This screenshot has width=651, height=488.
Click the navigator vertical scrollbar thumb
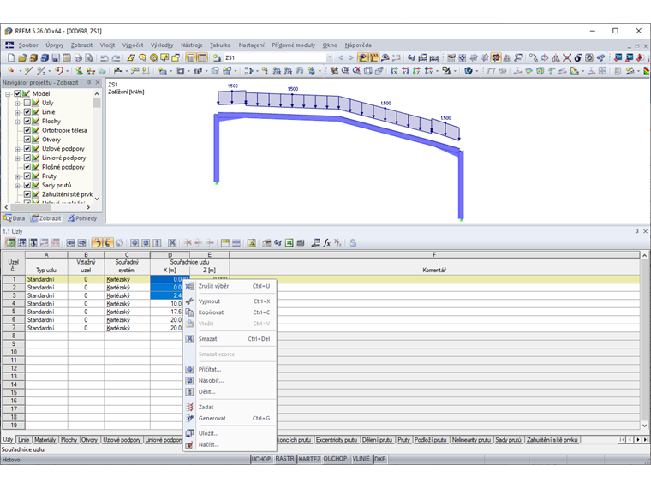tap(97, 103)
